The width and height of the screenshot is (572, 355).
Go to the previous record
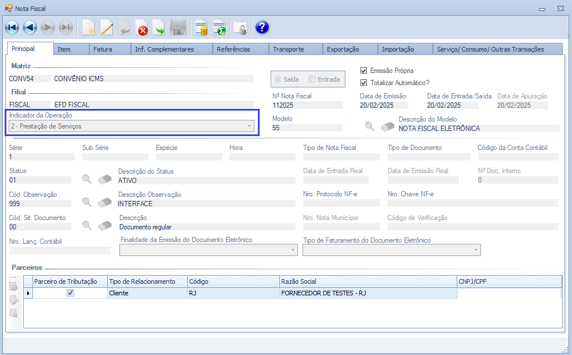click(x=30, y=27)
